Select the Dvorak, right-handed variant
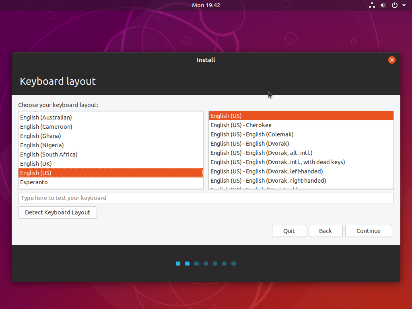Viewport: 412px width, 309px height. [x=301, y=181]
